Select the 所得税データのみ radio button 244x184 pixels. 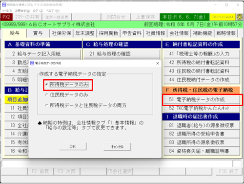tap(47, 85)
